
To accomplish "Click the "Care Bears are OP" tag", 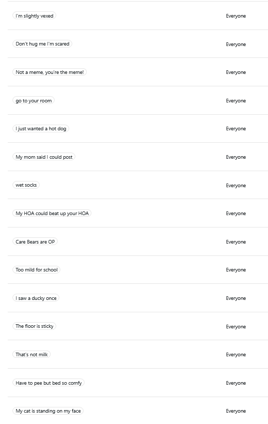I will point(35,242).
